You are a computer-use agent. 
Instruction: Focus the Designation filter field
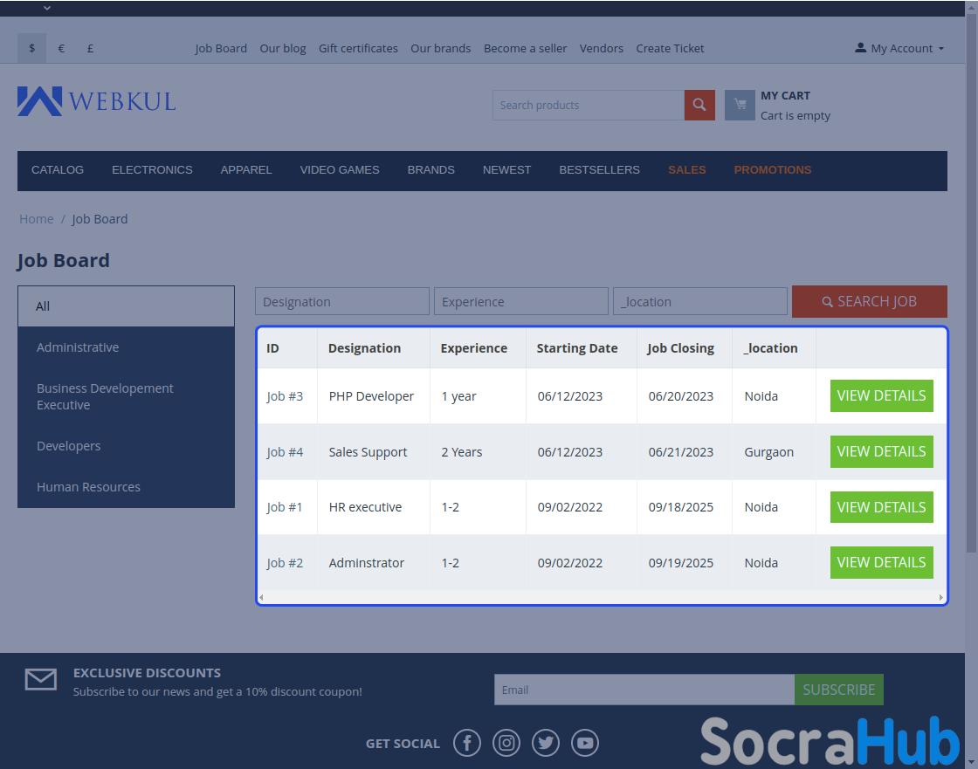pos(342,301)
